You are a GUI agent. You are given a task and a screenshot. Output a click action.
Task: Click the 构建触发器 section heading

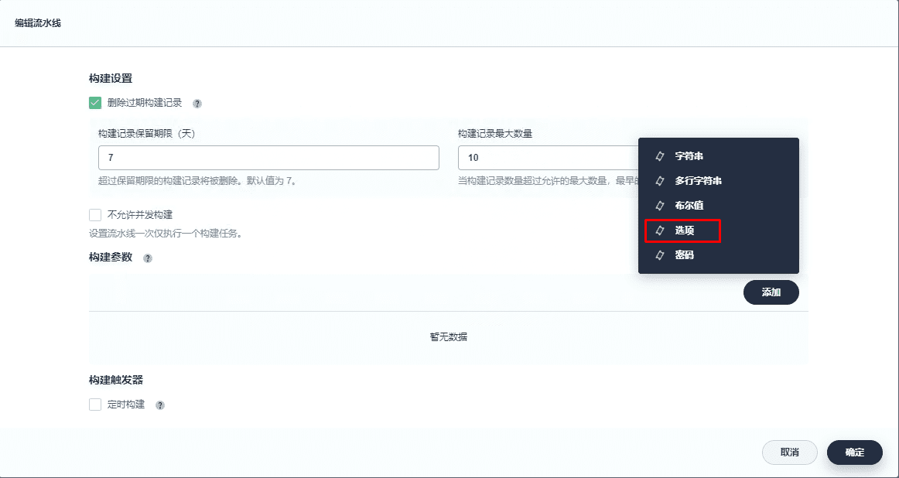pos(116,380)
